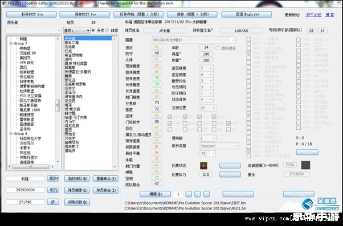Click the salary field showing 3733000
The width and height of the screenshot is (343, 226).
(296, 174)
